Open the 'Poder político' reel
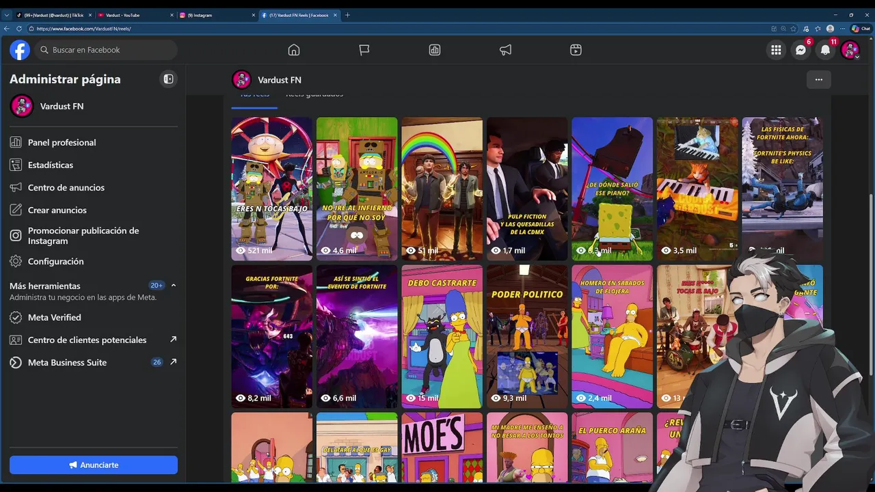The height and width of the screenshot is (492, 875). click(x=527, y=336)
